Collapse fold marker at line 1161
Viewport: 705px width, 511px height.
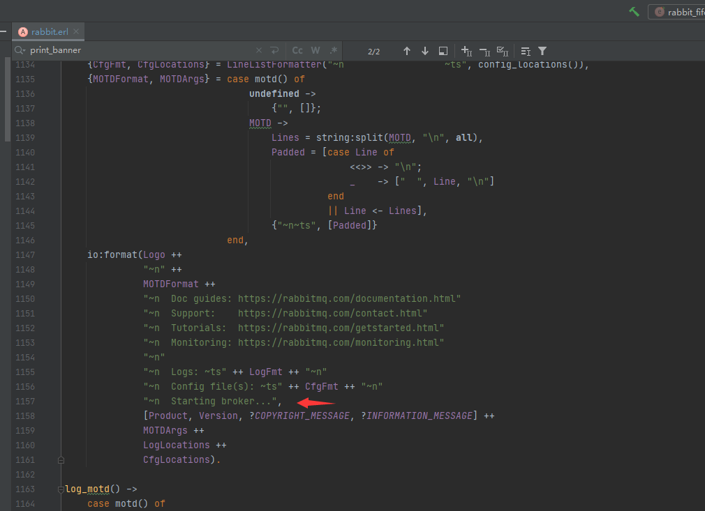pos(61,460)
